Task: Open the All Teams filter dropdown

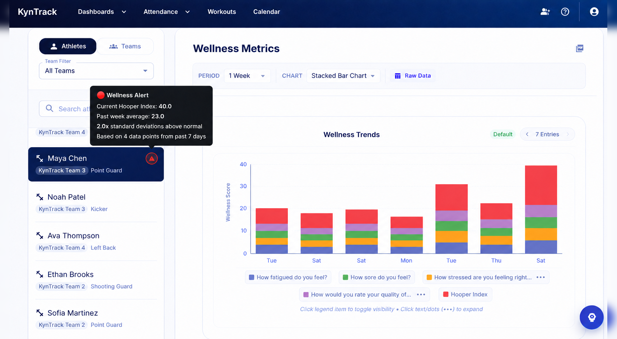Action: [96, 71]
